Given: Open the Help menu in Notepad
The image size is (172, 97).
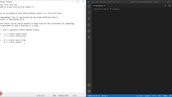Looking at the screenshot, I should [16, 5].
